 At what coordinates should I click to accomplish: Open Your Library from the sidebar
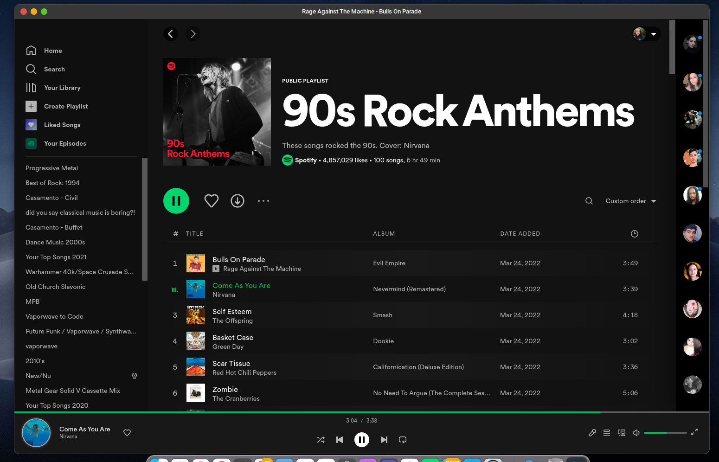click(62, 88)
